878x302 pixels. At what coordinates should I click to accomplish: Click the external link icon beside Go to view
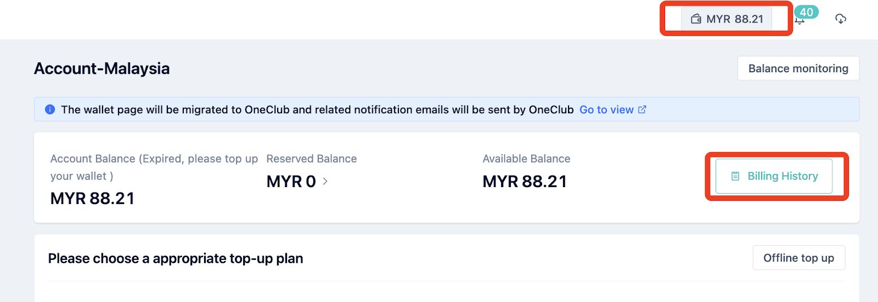pos(642,109)
